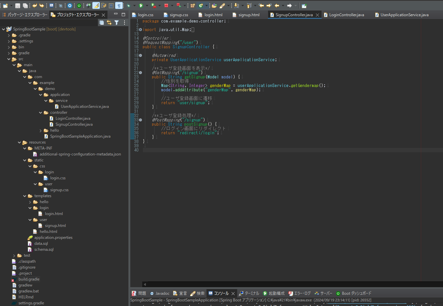Switch to LoginController.java editor tab

tap(346, 15)
